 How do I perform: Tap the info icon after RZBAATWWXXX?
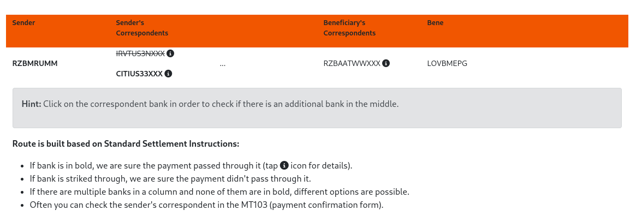pos(386,63)
